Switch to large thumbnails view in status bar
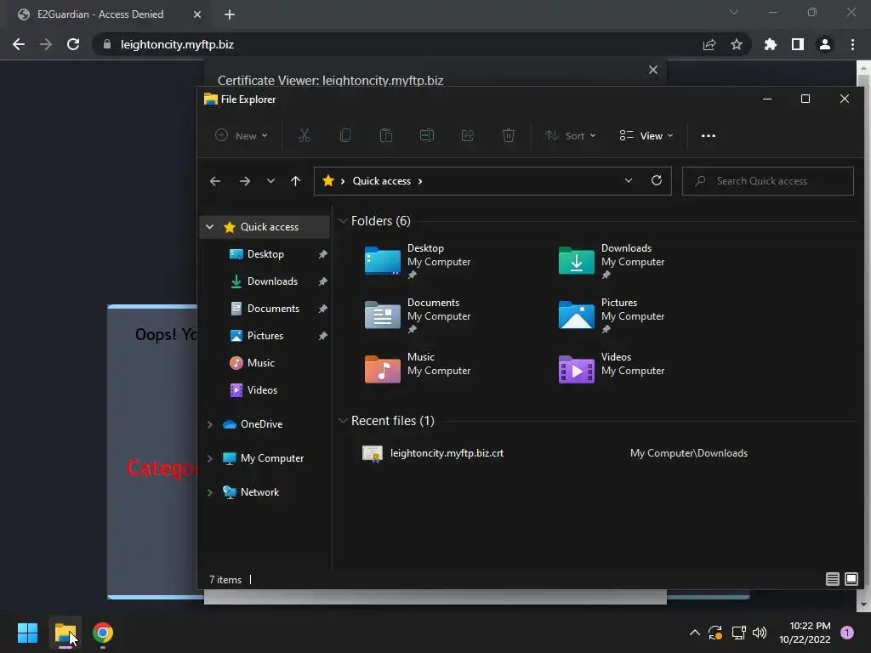This screenshot has width=871, height=653. (851, 579)
